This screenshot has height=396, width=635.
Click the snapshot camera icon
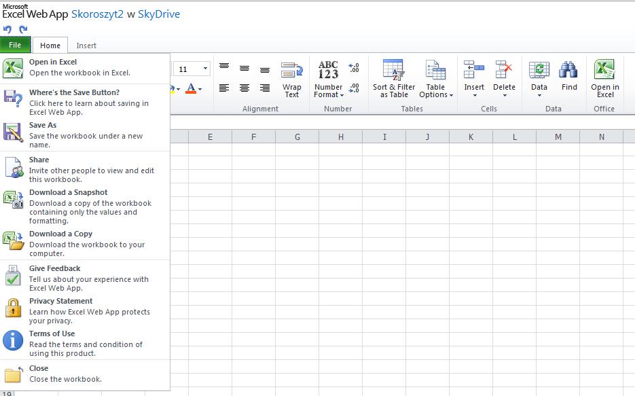[x=13, y=200]
